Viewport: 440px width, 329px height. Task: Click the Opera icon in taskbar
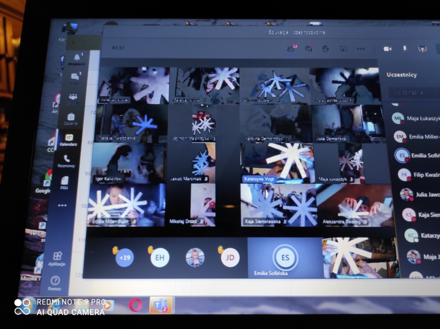click(x=135, y=305)
